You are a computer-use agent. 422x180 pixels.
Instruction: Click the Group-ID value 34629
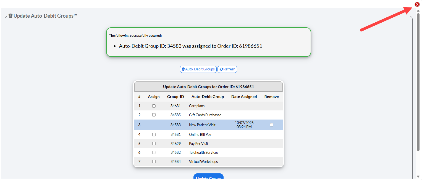[175, 144]
